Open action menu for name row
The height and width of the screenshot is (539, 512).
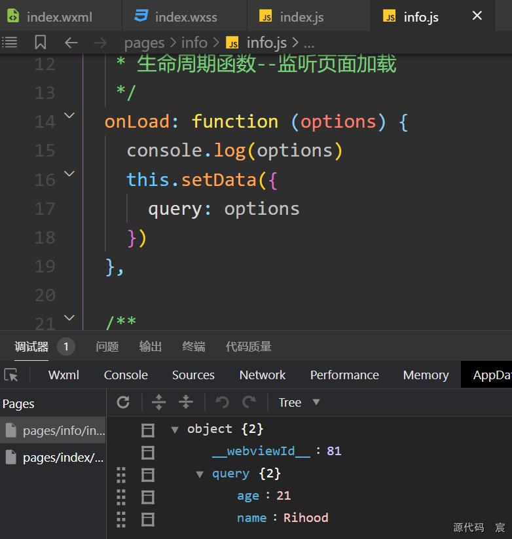148,519
